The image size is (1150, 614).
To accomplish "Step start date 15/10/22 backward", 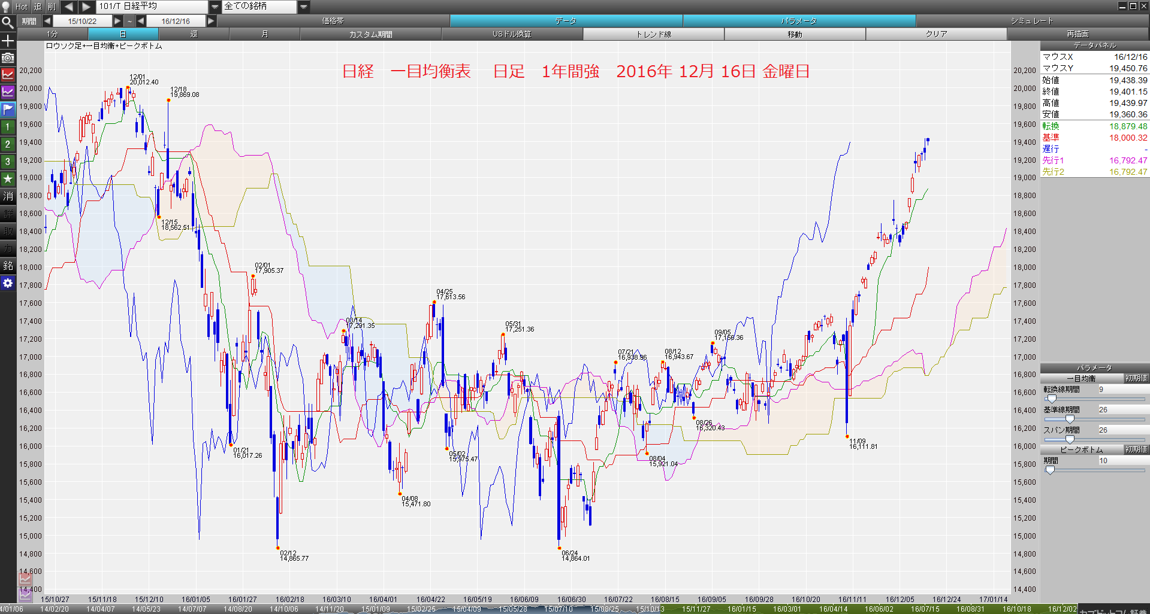I will [47, 21].
